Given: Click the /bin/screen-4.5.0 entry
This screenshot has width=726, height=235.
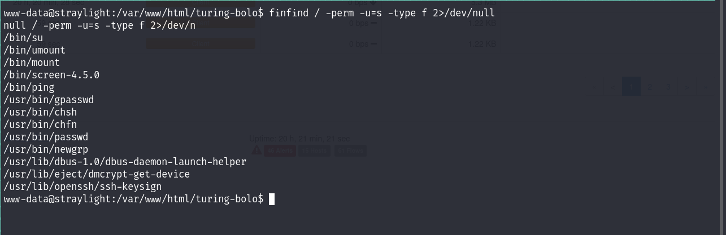Looking at the screenshot, I should pyautogui.click(x=51, y=75).
